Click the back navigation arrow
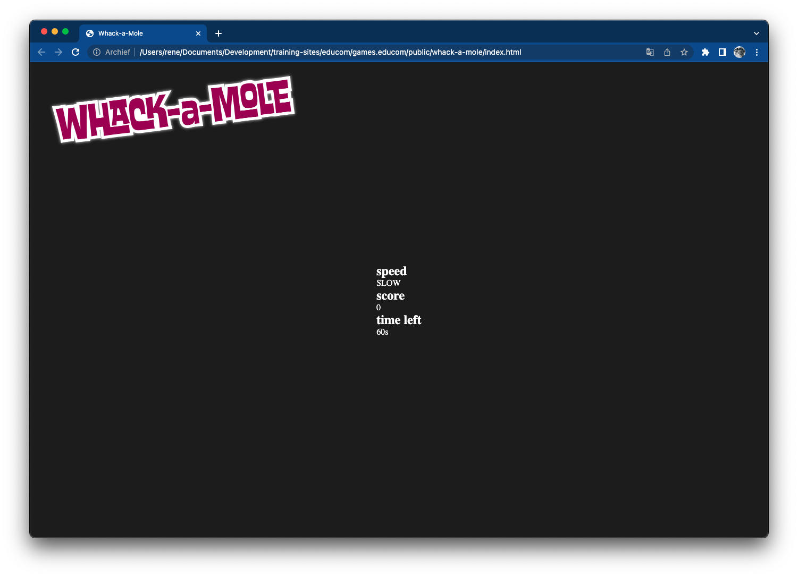The image size is (798, 577). [x=41, y=52]
